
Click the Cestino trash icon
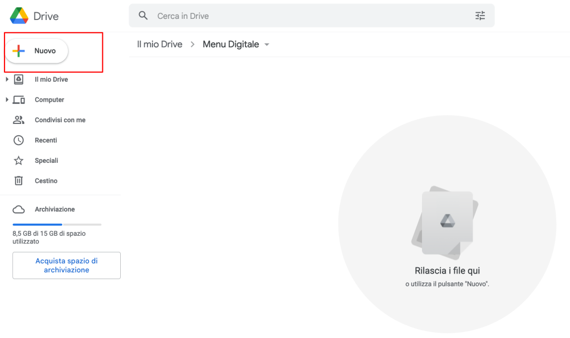(x=19, y=181)
